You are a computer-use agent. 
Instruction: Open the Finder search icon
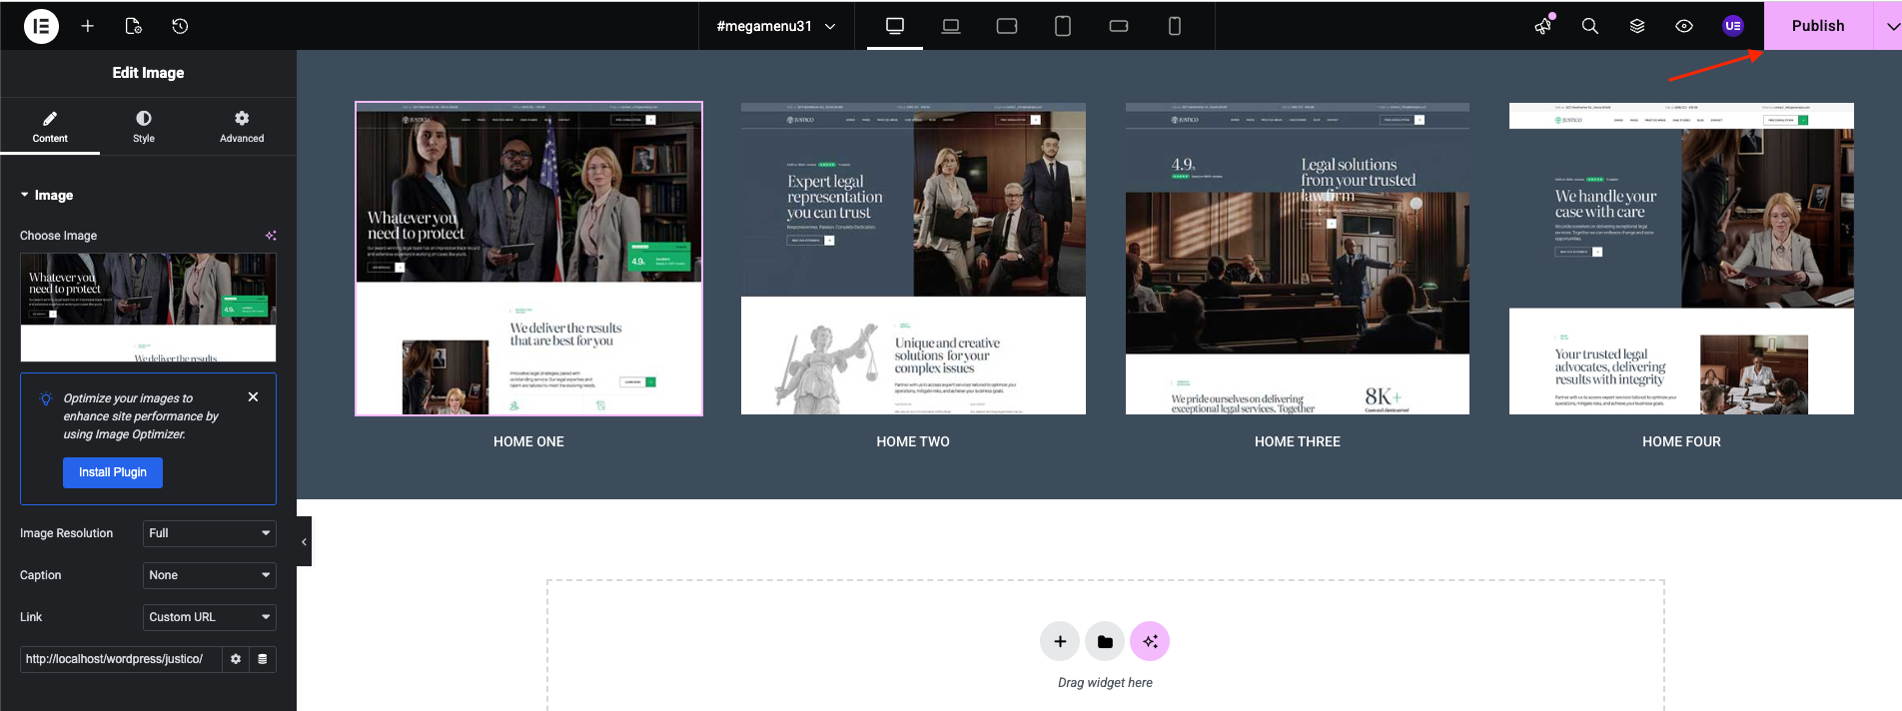pyautogui.click(x=1590, y=26)
